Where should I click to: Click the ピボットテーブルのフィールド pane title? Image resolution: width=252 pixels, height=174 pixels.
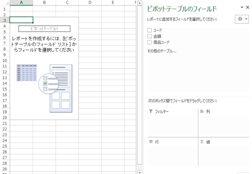pos(182,9)
